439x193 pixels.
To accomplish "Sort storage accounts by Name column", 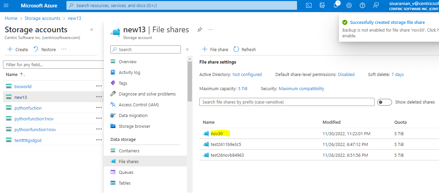I will point(16,74).
